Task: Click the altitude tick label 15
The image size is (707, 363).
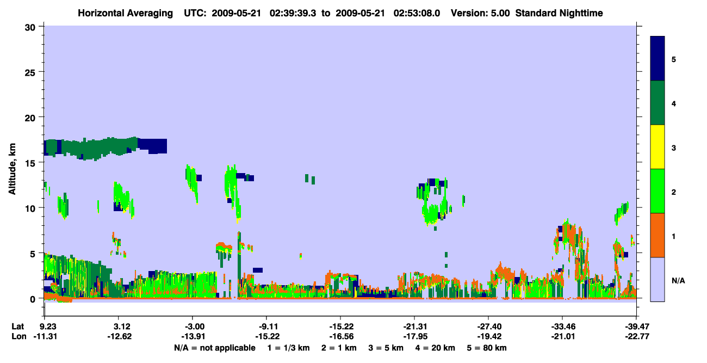Action: 32,163
